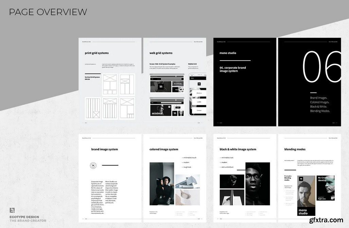Screen dimensions: 349x228
Task: Tap Contact in the mobile mockup
Action: 199,110
